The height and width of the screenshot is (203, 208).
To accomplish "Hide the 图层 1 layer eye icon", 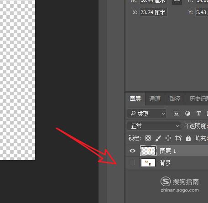I will point(132,151).
